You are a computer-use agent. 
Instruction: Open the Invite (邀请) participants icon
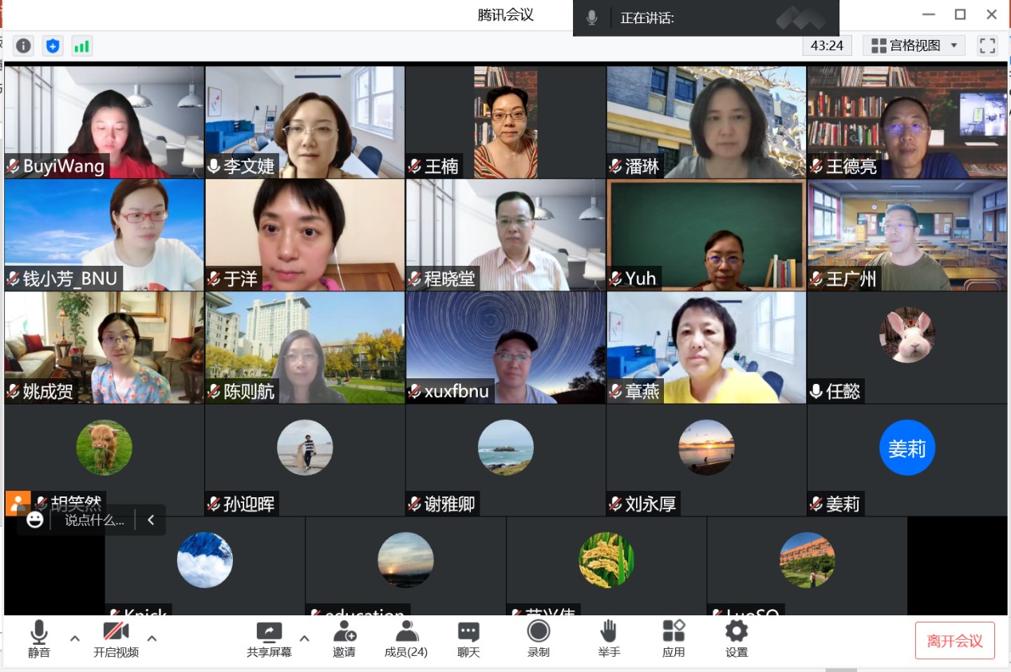[x=344, y=638]
